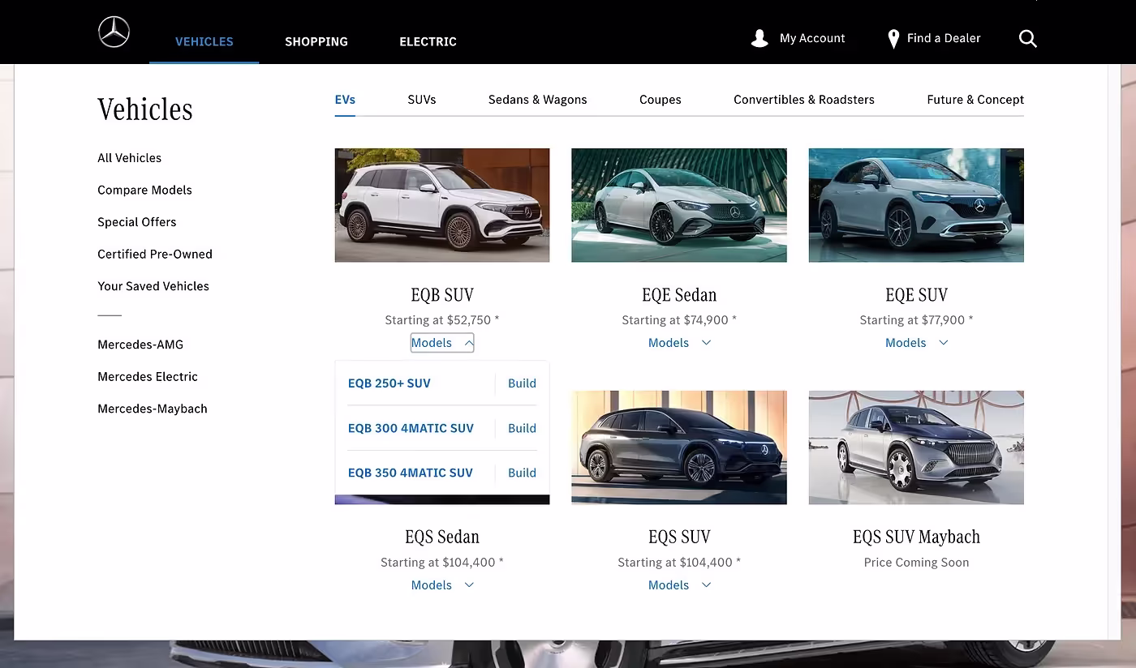Image resolution: width=1136 pixels, height=668 pixels.
Task: Select the Sedans & Wagons tab
Action: [537, 100]
